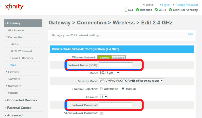Click the Wi-Fi status check icon
This screenshot has width=202, height=118.
tap(156, 10)
